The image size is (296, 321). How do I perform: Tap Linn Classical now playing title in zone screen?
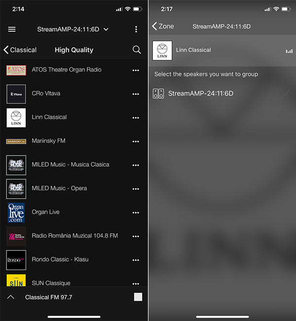click(193, 50)
